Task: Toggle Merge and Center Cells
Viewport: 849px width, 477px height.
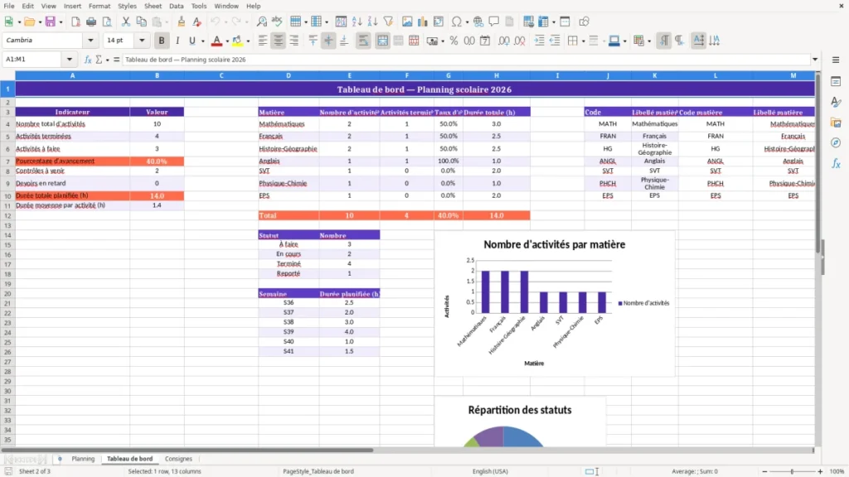Action: click(382, 41)
